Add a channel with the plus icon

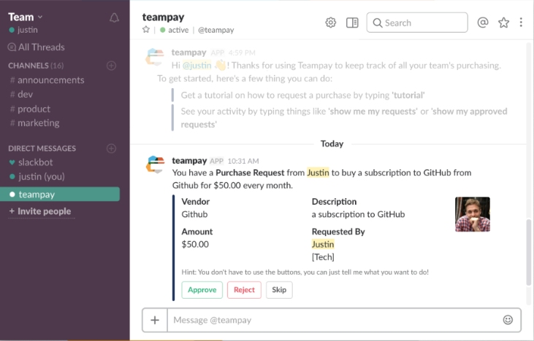click(x=111, y=66)
